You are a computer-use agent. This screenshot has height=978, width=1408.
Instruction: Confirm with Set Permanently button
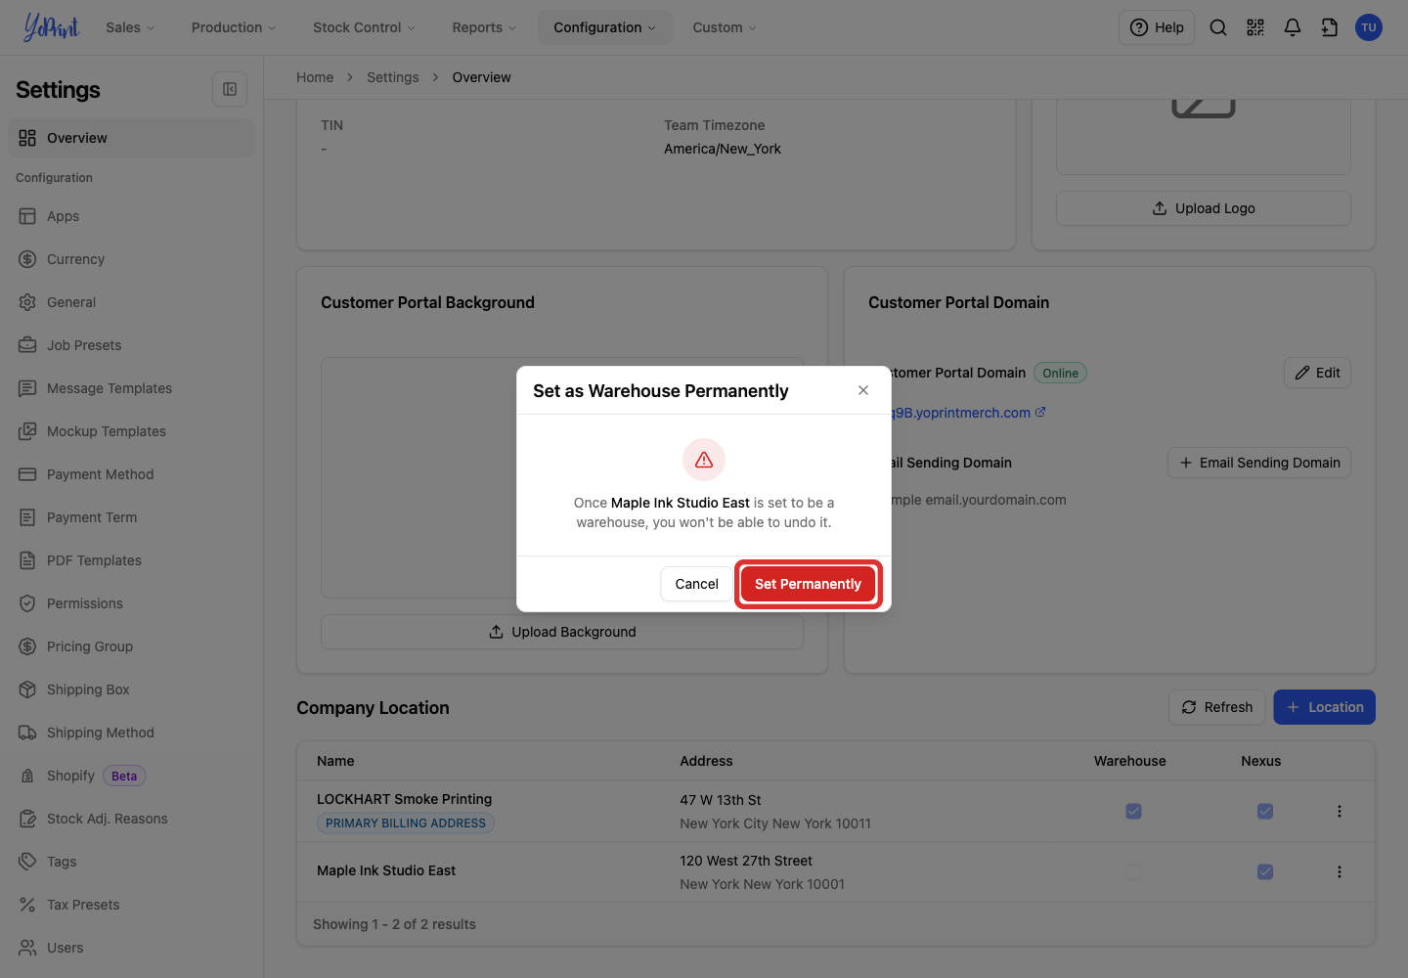[x=808, y=584]
